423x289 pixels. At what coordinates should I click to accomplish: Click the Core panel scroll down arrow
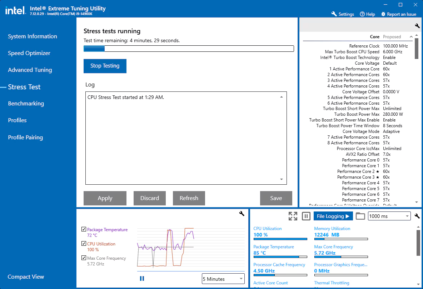pos(417,202)
